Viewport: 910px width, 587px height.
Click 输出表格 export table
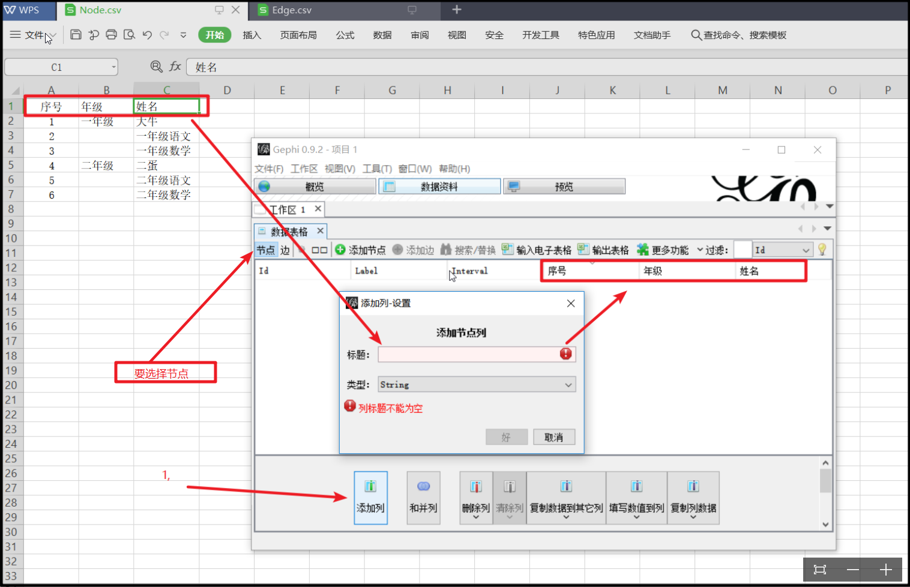coord(603,250)
